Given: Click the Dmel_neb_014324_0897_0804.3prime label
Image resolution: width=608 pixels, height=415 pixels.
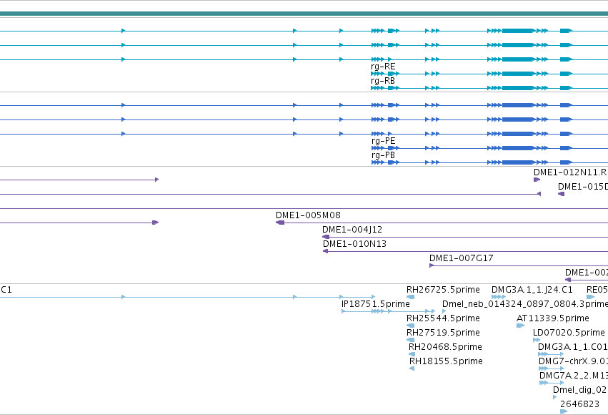Looking at the screenshot, I should pyautogui.click(x=525, y=304).
